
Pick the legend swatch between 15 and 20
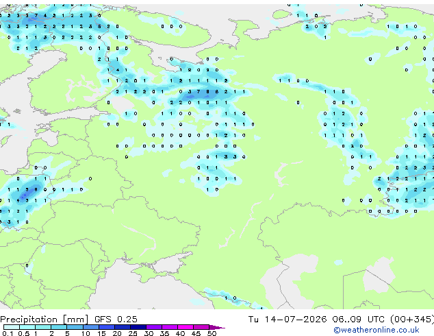point(107,327)
